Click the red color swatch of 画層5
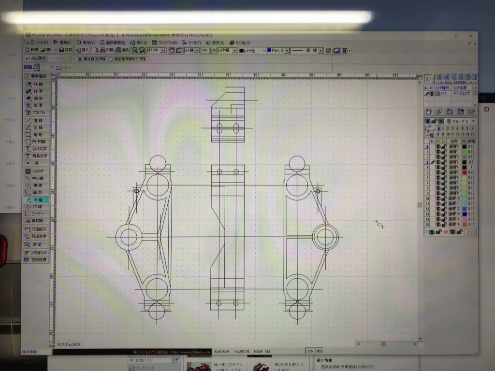Image resolution: width=495 pixels, height=371 pixels. (464, 172)
